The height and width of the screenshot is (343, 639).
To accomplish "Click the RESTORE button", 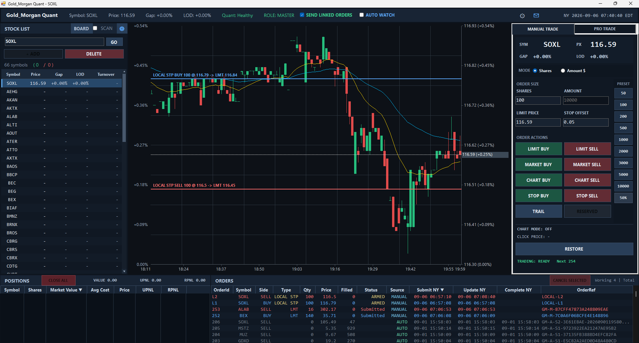I will [x=574, y=249].
